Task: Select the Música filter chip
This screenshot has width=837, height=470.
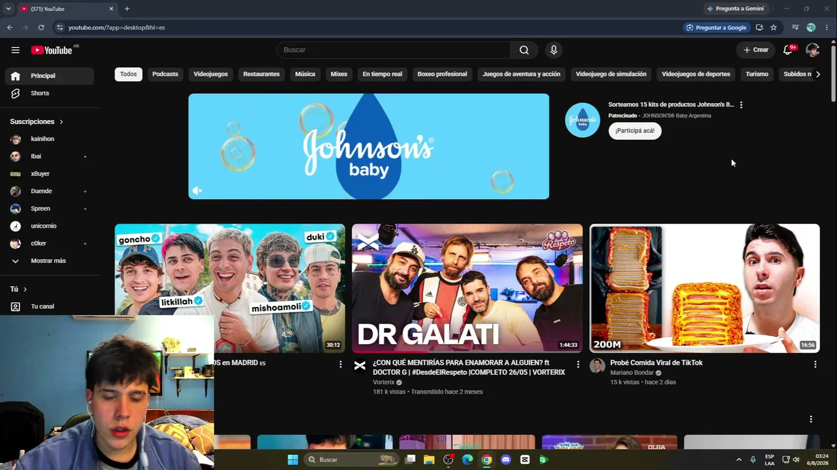Action: [x=305, y=74]
